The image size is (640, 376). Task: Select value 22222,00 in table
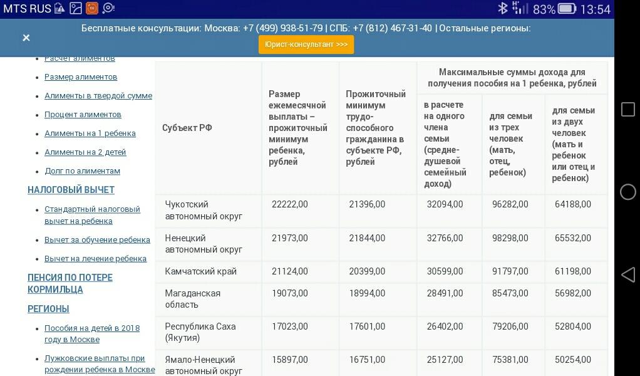(290, 204)
